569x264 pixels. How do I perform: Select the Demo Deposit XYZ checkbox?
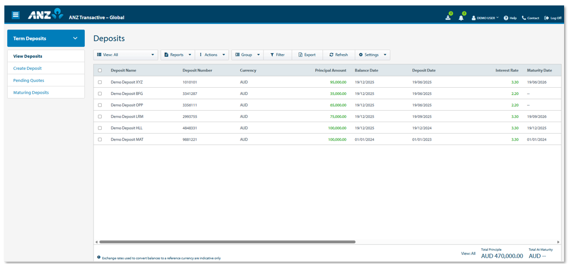click(99, 82)
